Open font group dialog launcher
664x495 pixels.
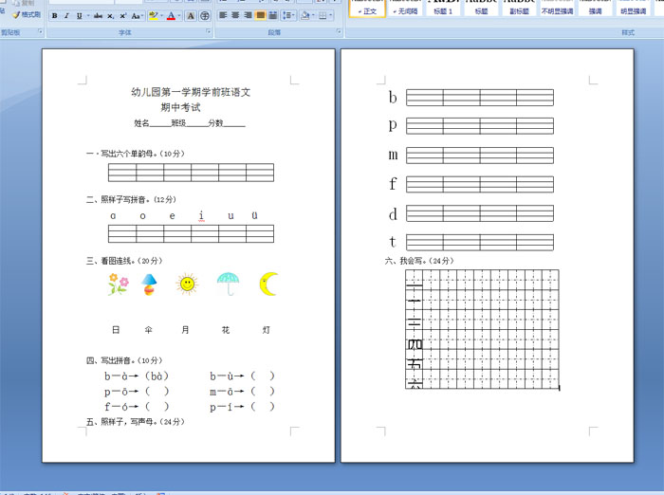click(209, 31)
